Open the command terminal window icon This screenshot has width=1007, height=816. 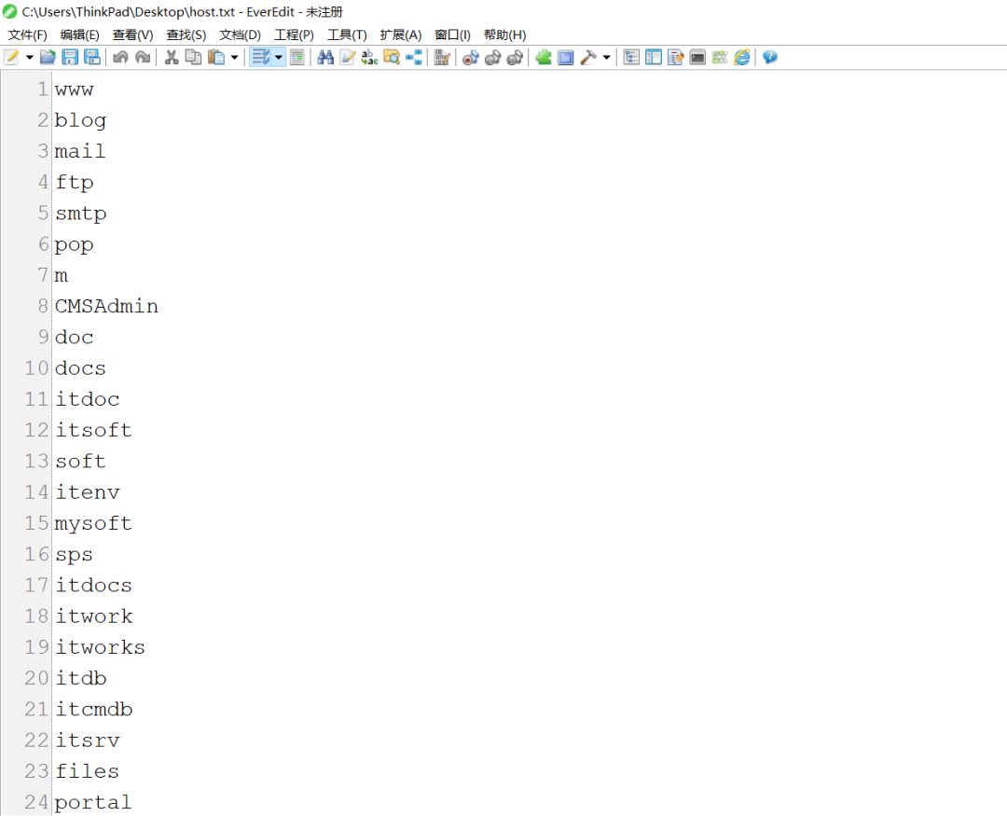697,57
